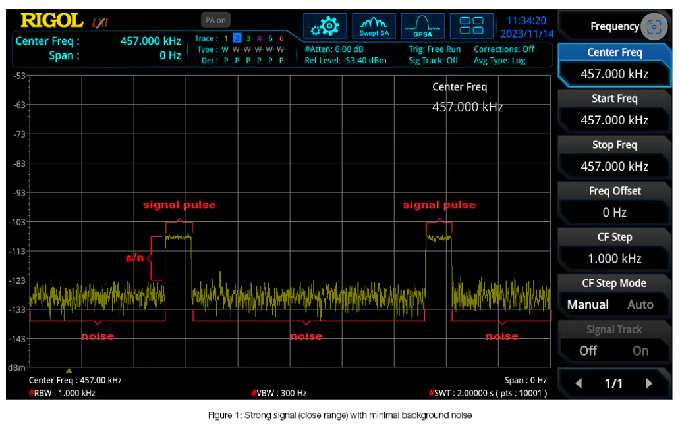Select the GPSA measurement icon
Screen dimensions: 680x426
pos(422,26)
